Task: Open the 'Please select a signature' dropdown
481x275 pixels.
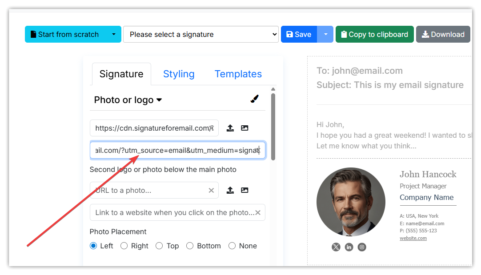Action: 201,34
